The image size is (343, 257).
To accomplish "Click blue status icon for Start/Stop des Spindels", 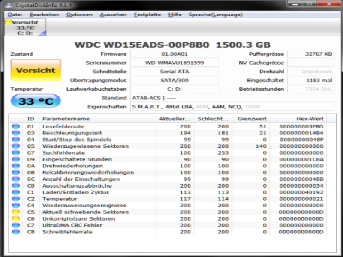I will [x=16, y=140].
